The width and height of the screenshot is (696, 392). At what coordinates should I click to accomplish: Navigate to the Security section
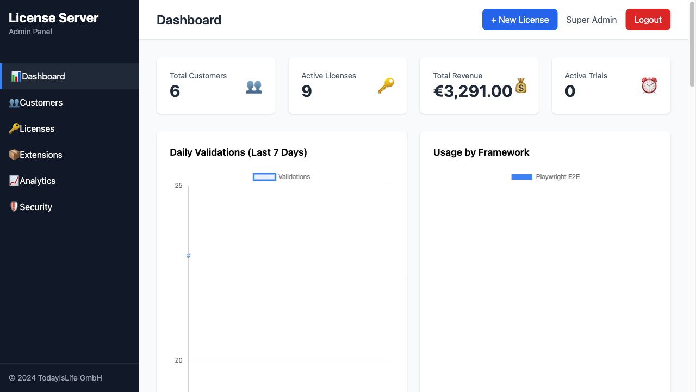(34, 207)
